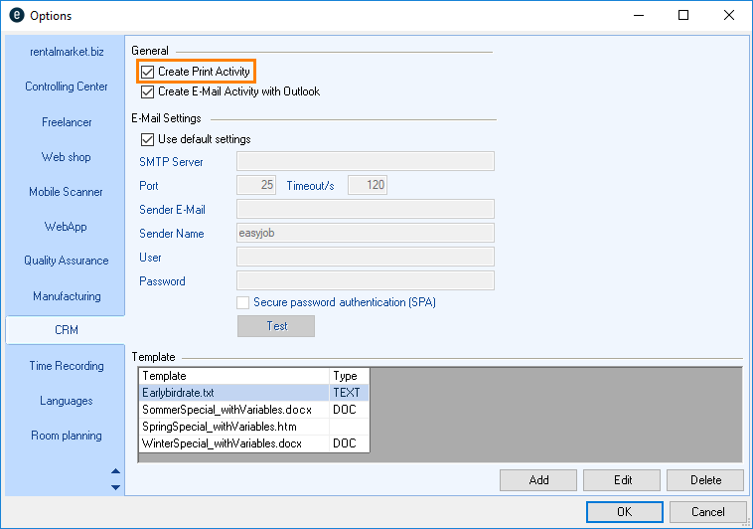Cancel the Options dialog

pyautogui.click(x=707, y=512)
